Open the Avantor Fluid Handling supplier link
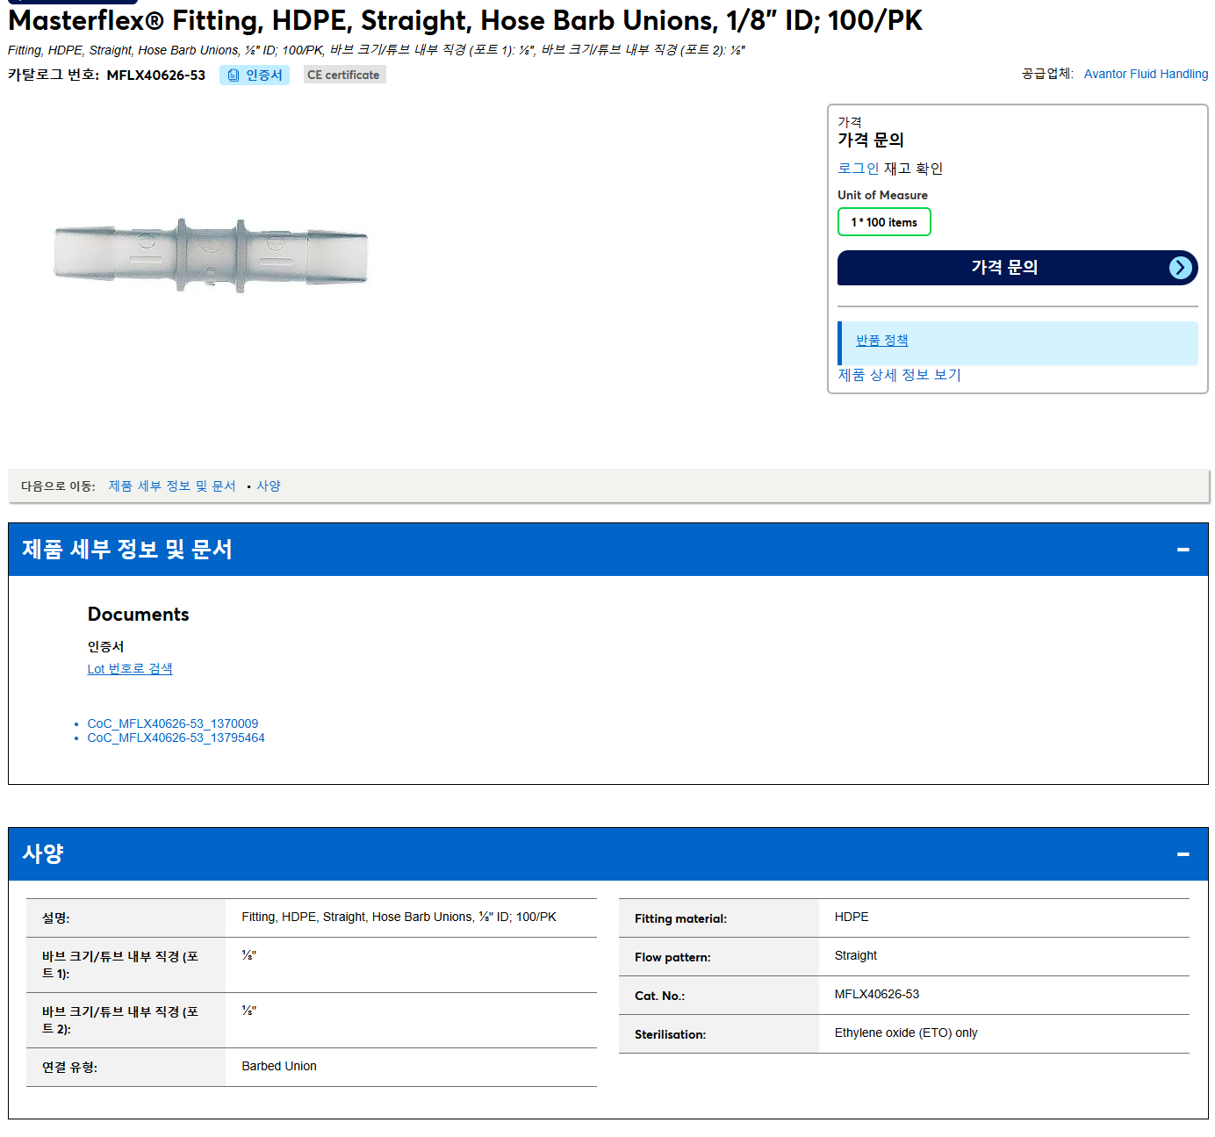 [x=1146, y=74]
